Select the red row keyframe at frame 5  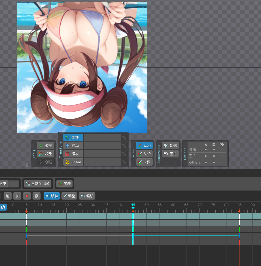click(27, 242)
